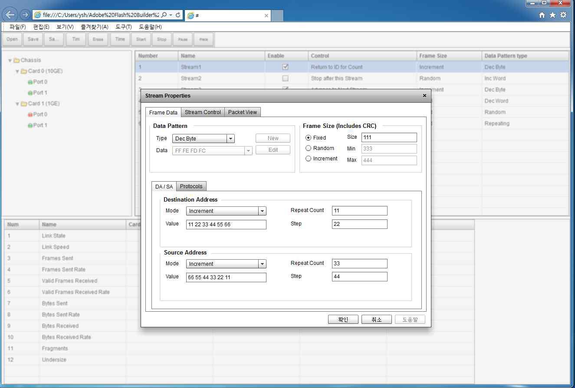The height and width of the screenshot is (388, 575).
Task: Click the Open toolbar button
Action: (x=12, y=39)
